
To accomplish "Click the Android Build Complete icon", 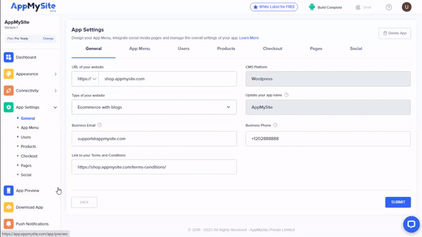I will [x=312, y=7].
